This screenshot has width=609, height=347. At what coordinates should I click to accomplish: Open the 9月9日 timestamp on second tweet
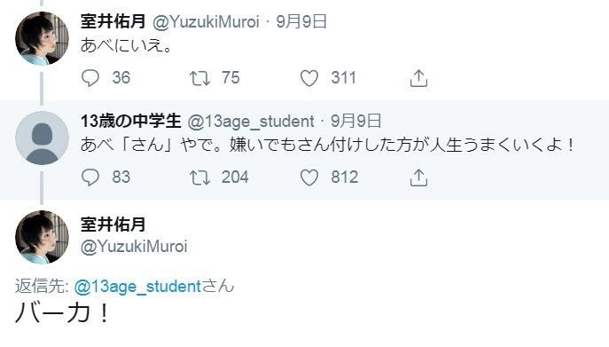click(x=355, y=121)
